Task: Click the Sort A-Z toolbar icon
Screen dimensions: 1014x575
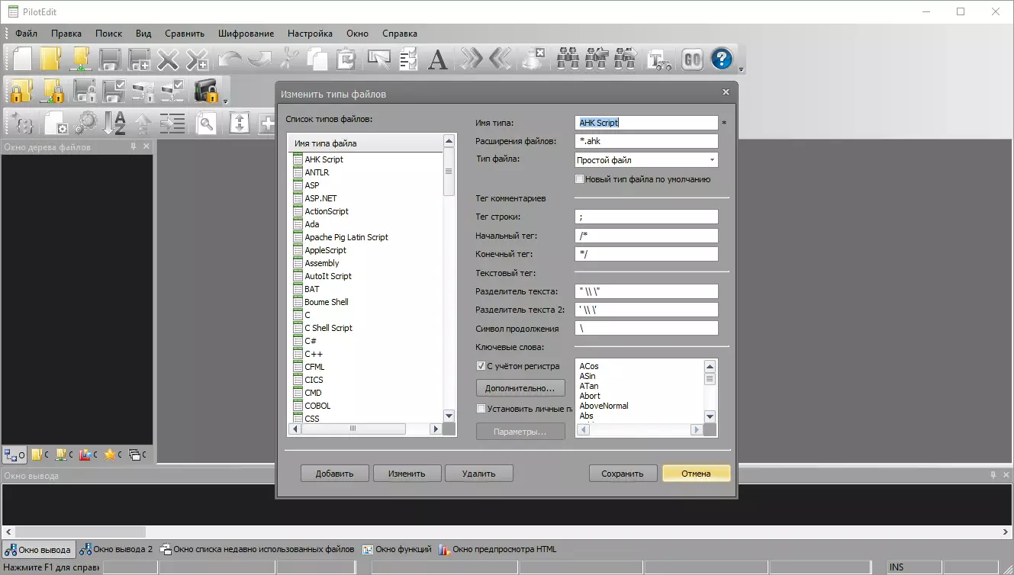Action: (x=114, y=123)
